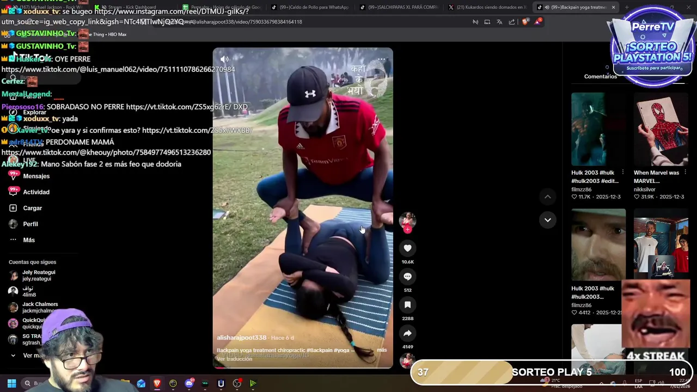Image resolution: width=697 pixels, height=392 pixels.
Task: Open Brave browser in taskbar
Action: pyautogui.click(x=157, y=383)
